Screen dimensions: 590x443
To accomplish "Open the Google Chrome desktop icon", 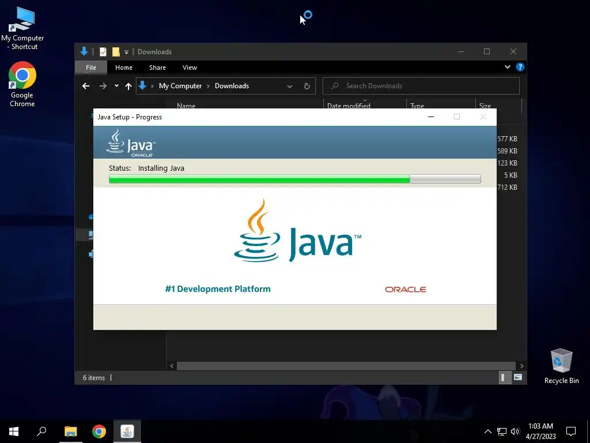I will coord(22,85).
